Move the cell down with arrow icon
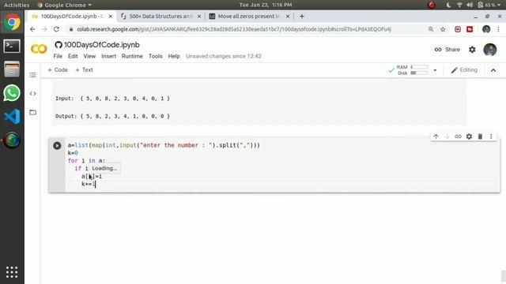The image size is (506, 284). pos(447,136)
